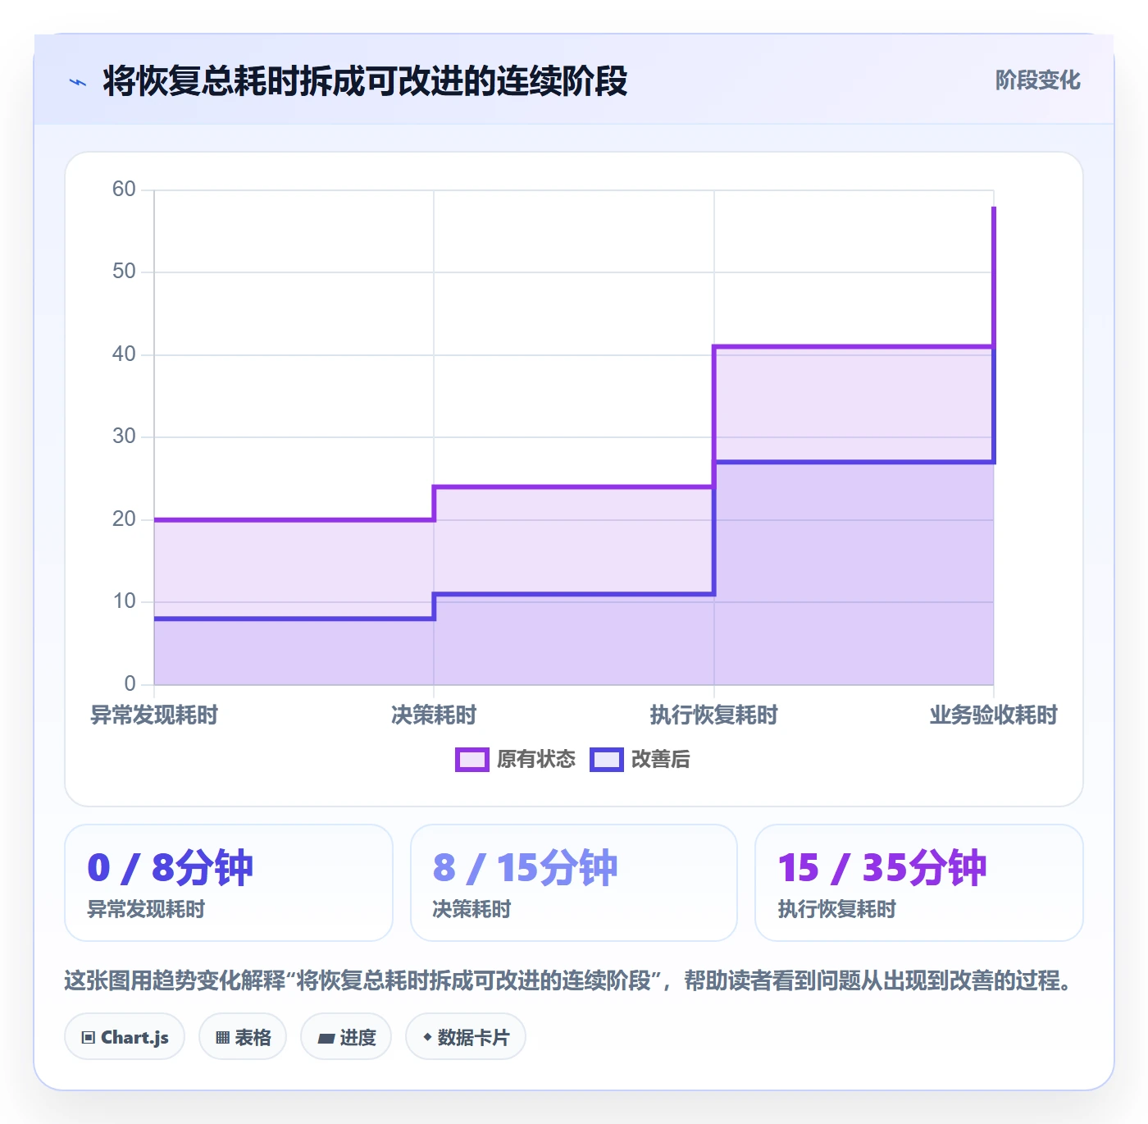Click the stat value 15 / 35分钟
Viewport: 1148px width, 1124px height.
pyautogui.click(x=881, y=868)
